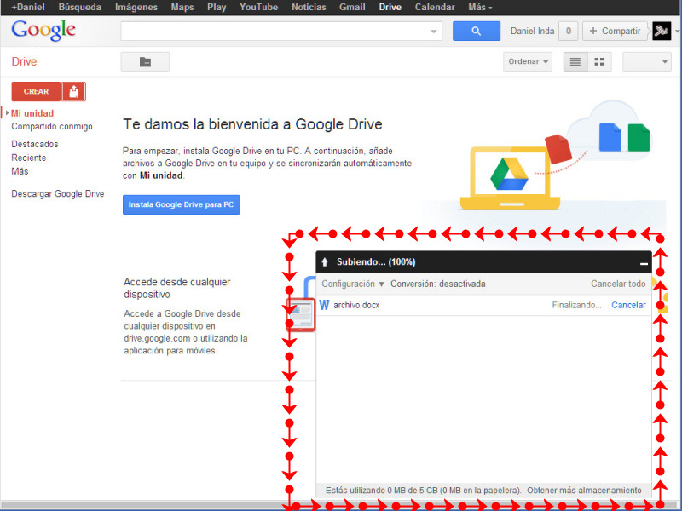Click Cancelar todo in upload panel

coord(618,284)
